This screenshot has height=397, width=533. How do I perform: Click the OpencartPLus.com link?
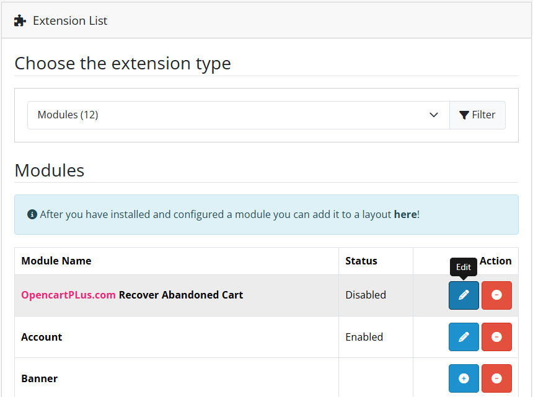pyautogui.click(x=68, y=295)
